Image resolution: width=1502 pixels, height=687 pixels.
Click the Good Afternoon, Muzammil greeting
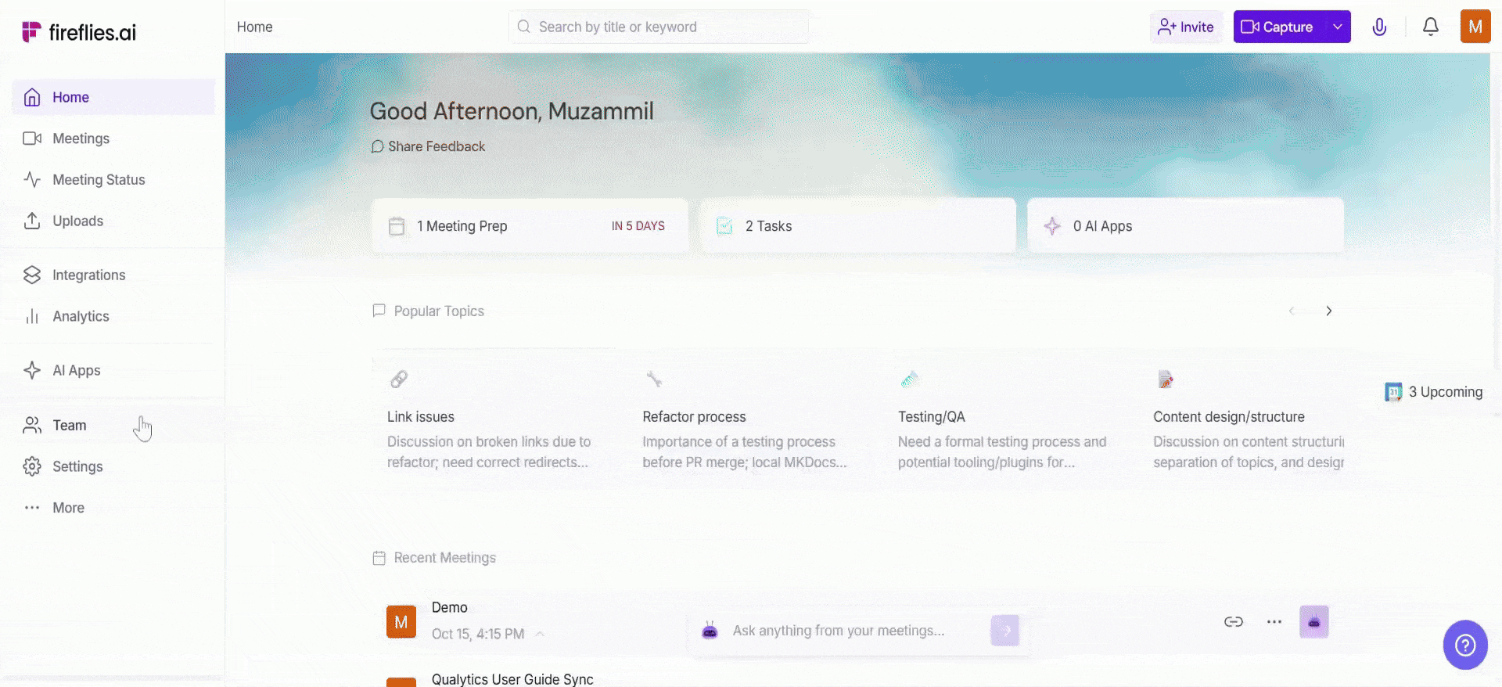point(512,111)
